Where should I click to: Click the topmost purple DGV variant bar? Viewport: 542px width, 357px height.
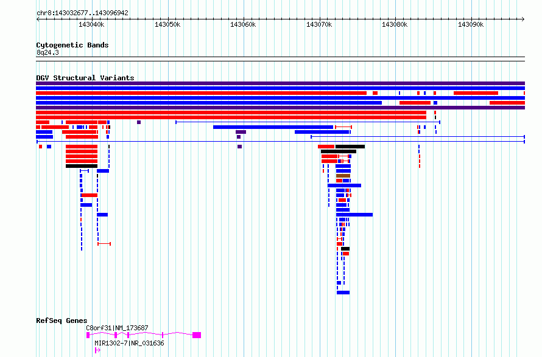280,83
